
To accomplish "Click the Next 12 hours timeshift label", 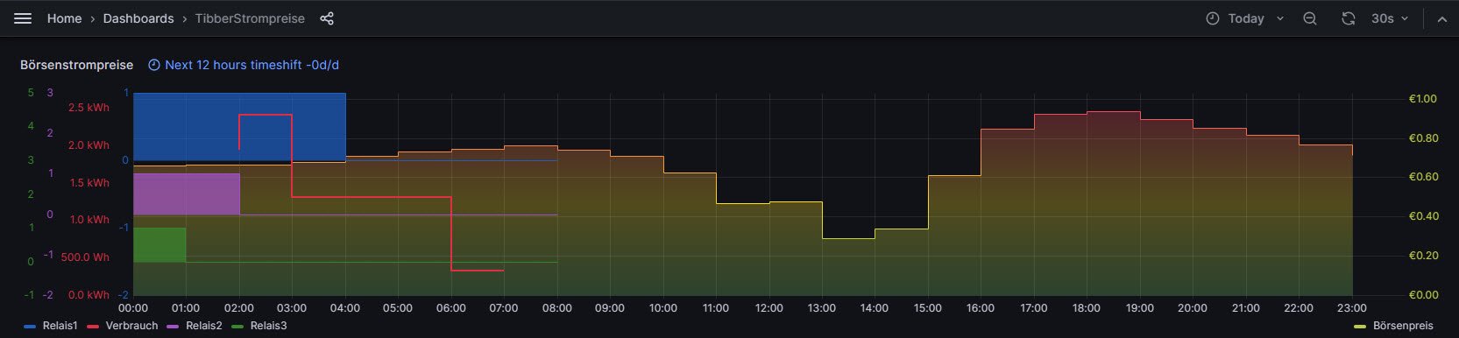I will pyautogui.click(x=251, y=65).
